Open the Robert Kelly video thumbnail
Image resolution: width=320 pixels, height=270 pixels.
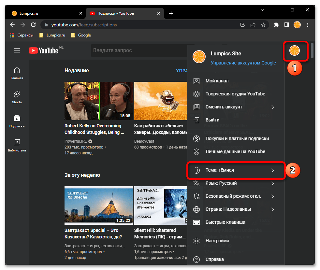[x=98, y=101]
